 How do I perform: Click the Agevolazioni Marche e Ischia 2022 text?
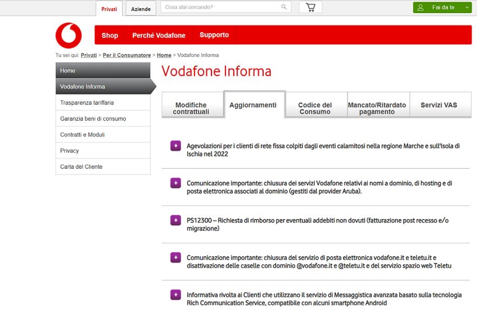[323, 150]
